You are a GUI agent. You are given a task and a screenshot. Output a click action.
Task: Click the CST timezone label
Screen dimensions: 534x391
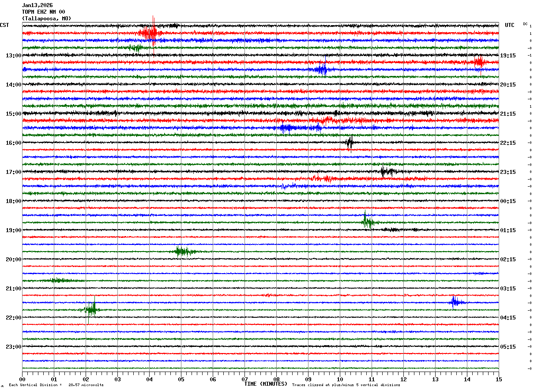[x=4, y=25]
